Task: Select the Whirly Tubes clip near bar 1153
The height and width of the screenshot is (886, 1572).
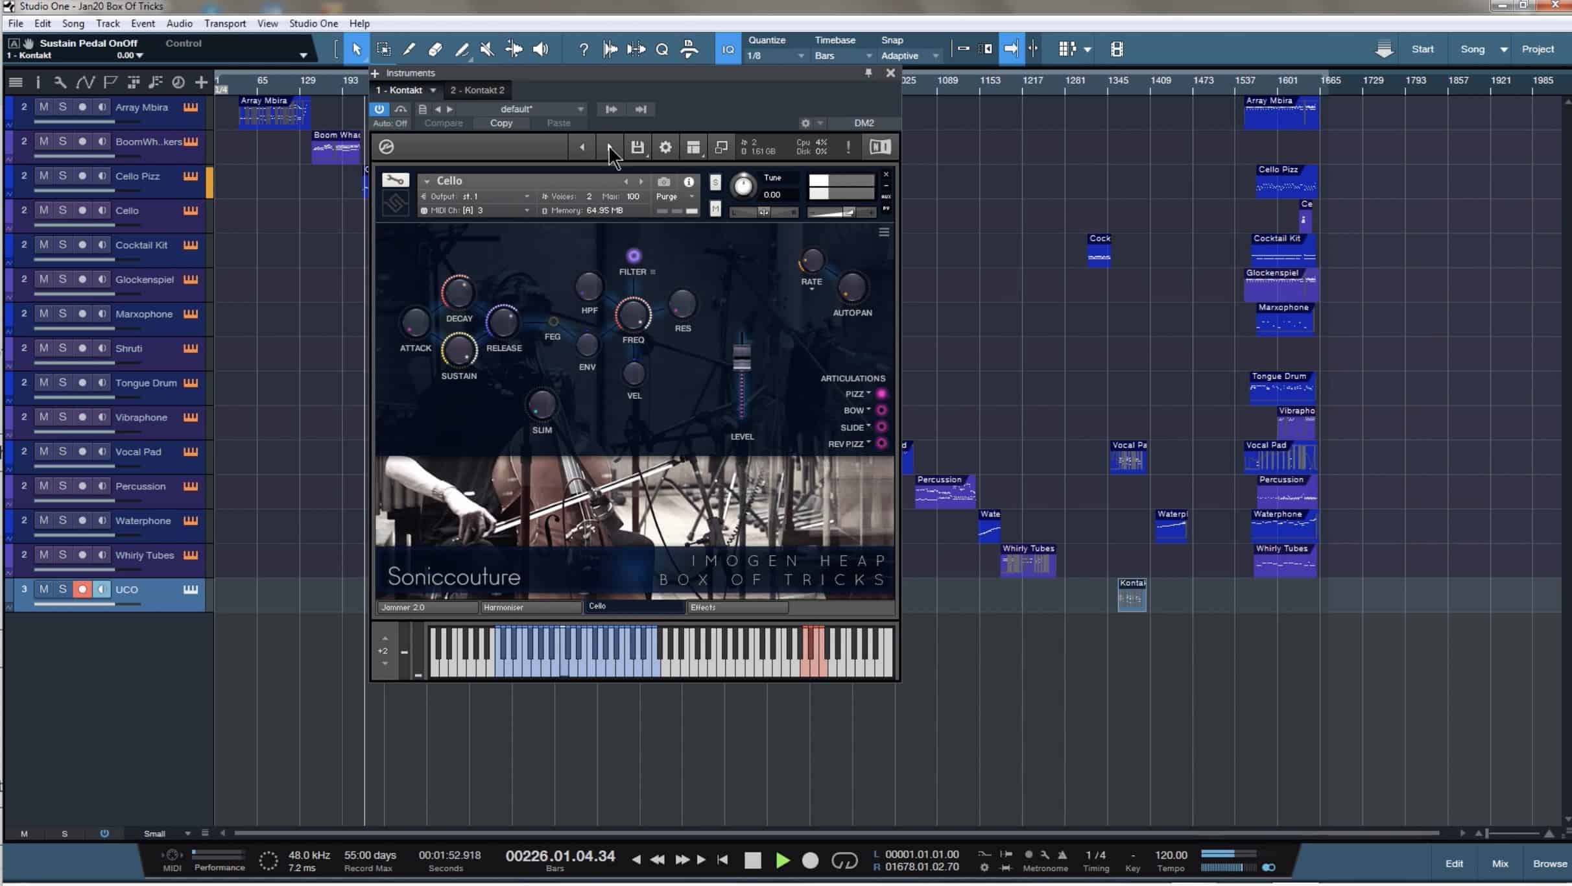Action: click(x=1028, y=560)
